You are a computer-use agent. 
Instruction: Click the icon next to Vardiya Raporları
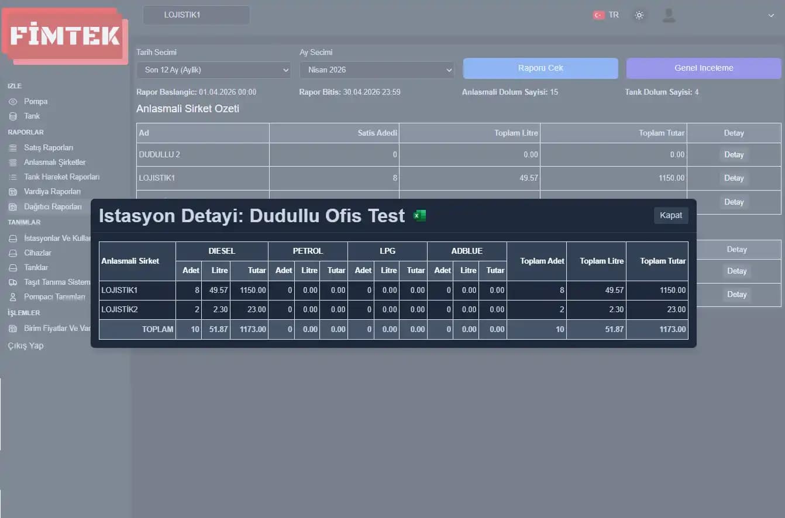point(13,192)
